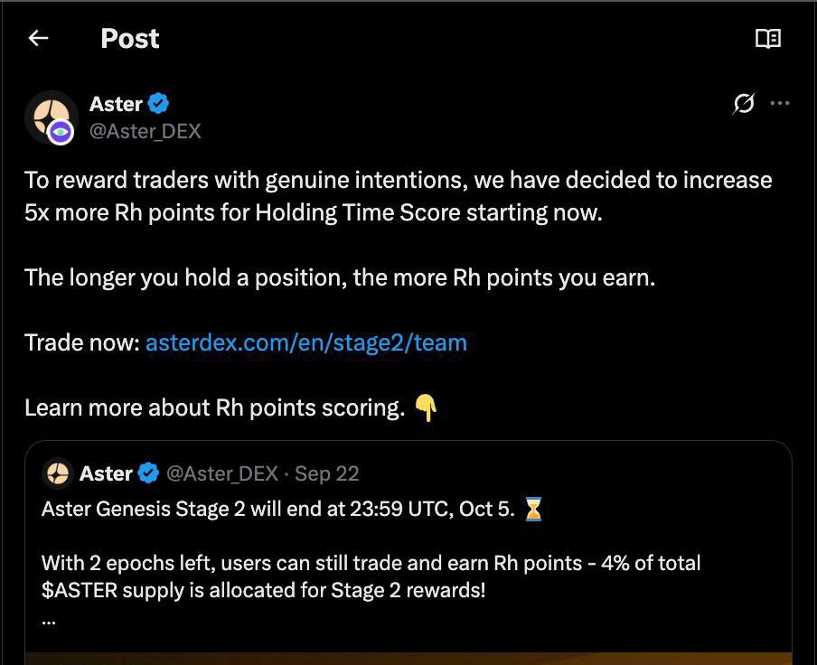Open the asterdex.com/en/stage2/team link
This screenshot has height=665, width=817.
coord(305,343)
